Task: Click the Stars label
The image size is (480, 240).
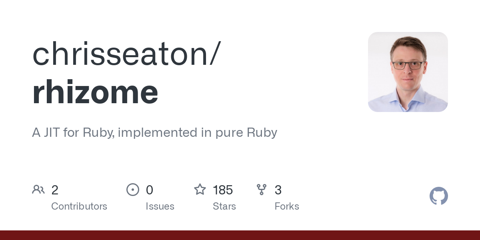Action: click(x=224, y=206)
